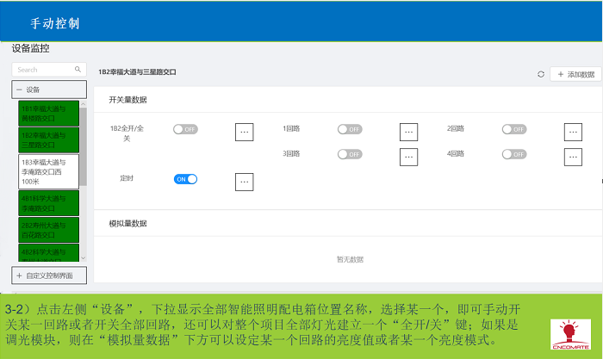Select 1B1幸福大道 device in the list
Image resolution: width=603 pixels, height=359 pixels.
point(47,114)
